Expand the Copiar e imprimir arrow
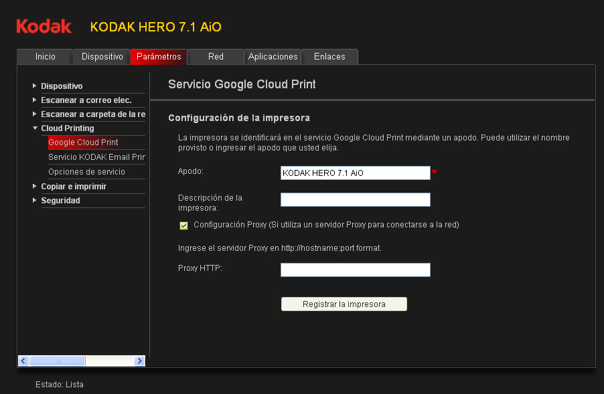The image size is (604, 394). pyautogui.click(x=35, y=186)
